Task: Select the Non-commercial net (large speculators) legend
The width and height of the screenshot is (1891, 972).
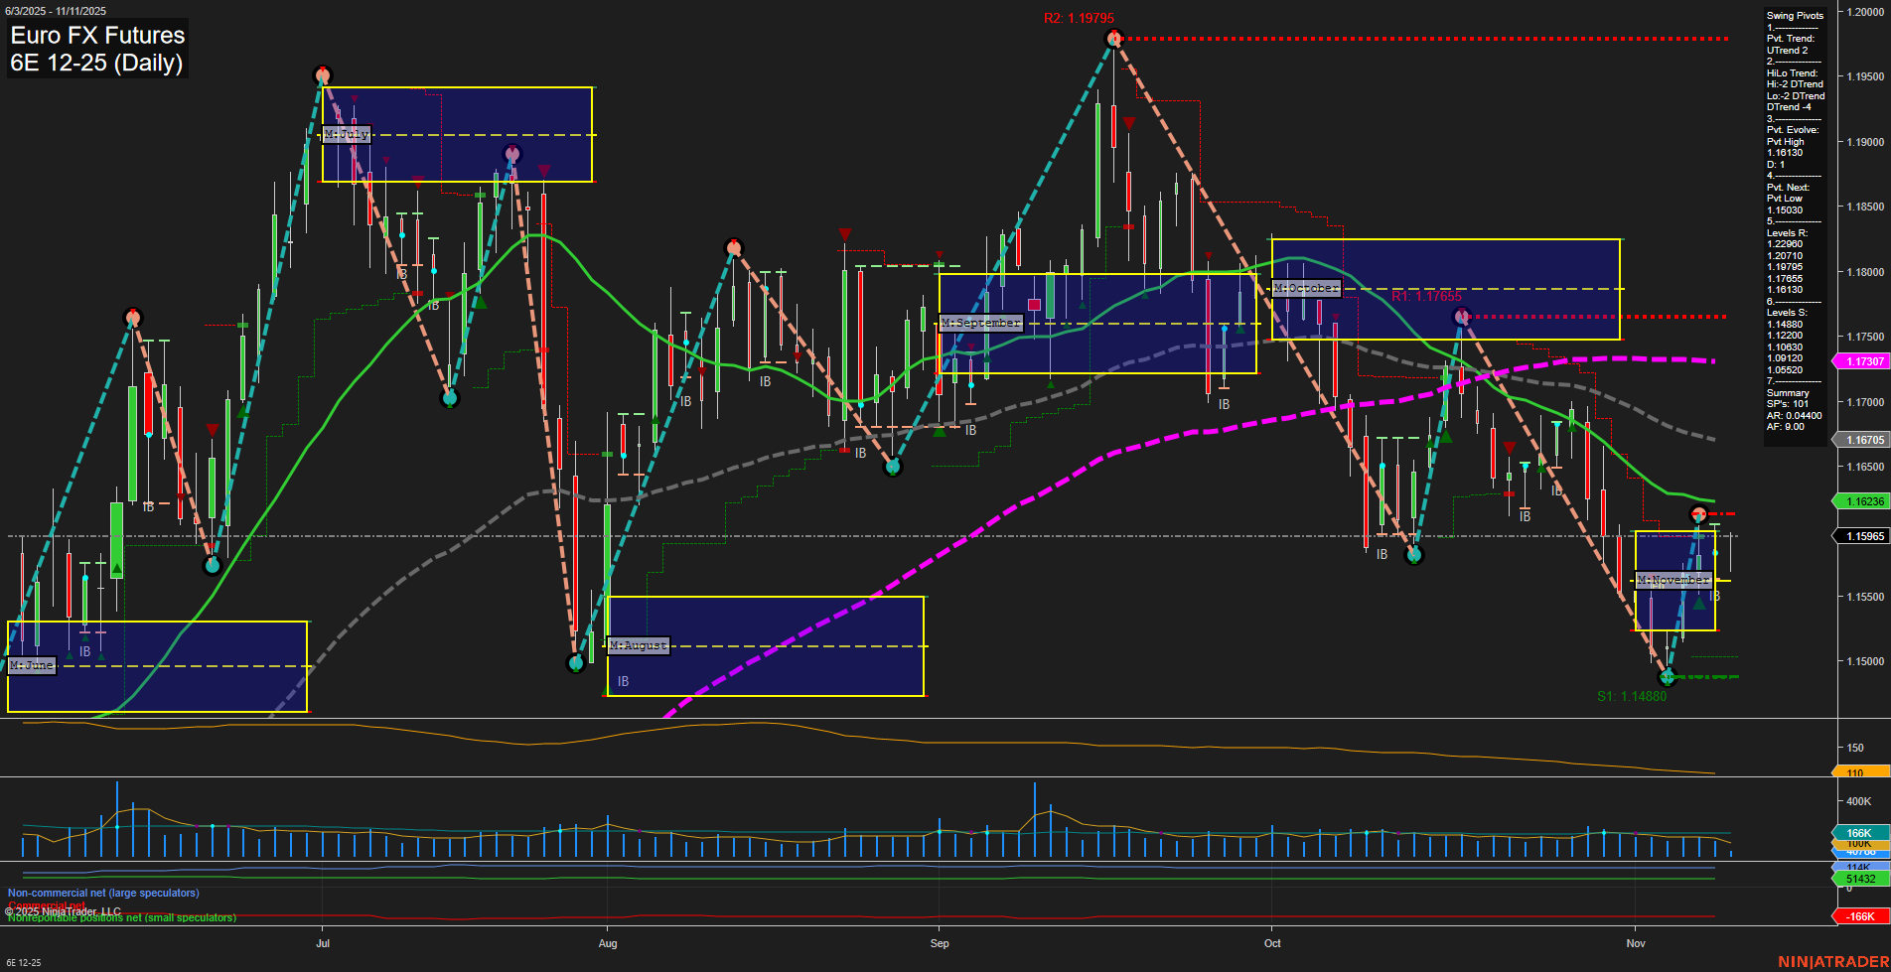Action: [x=102, y=893]
